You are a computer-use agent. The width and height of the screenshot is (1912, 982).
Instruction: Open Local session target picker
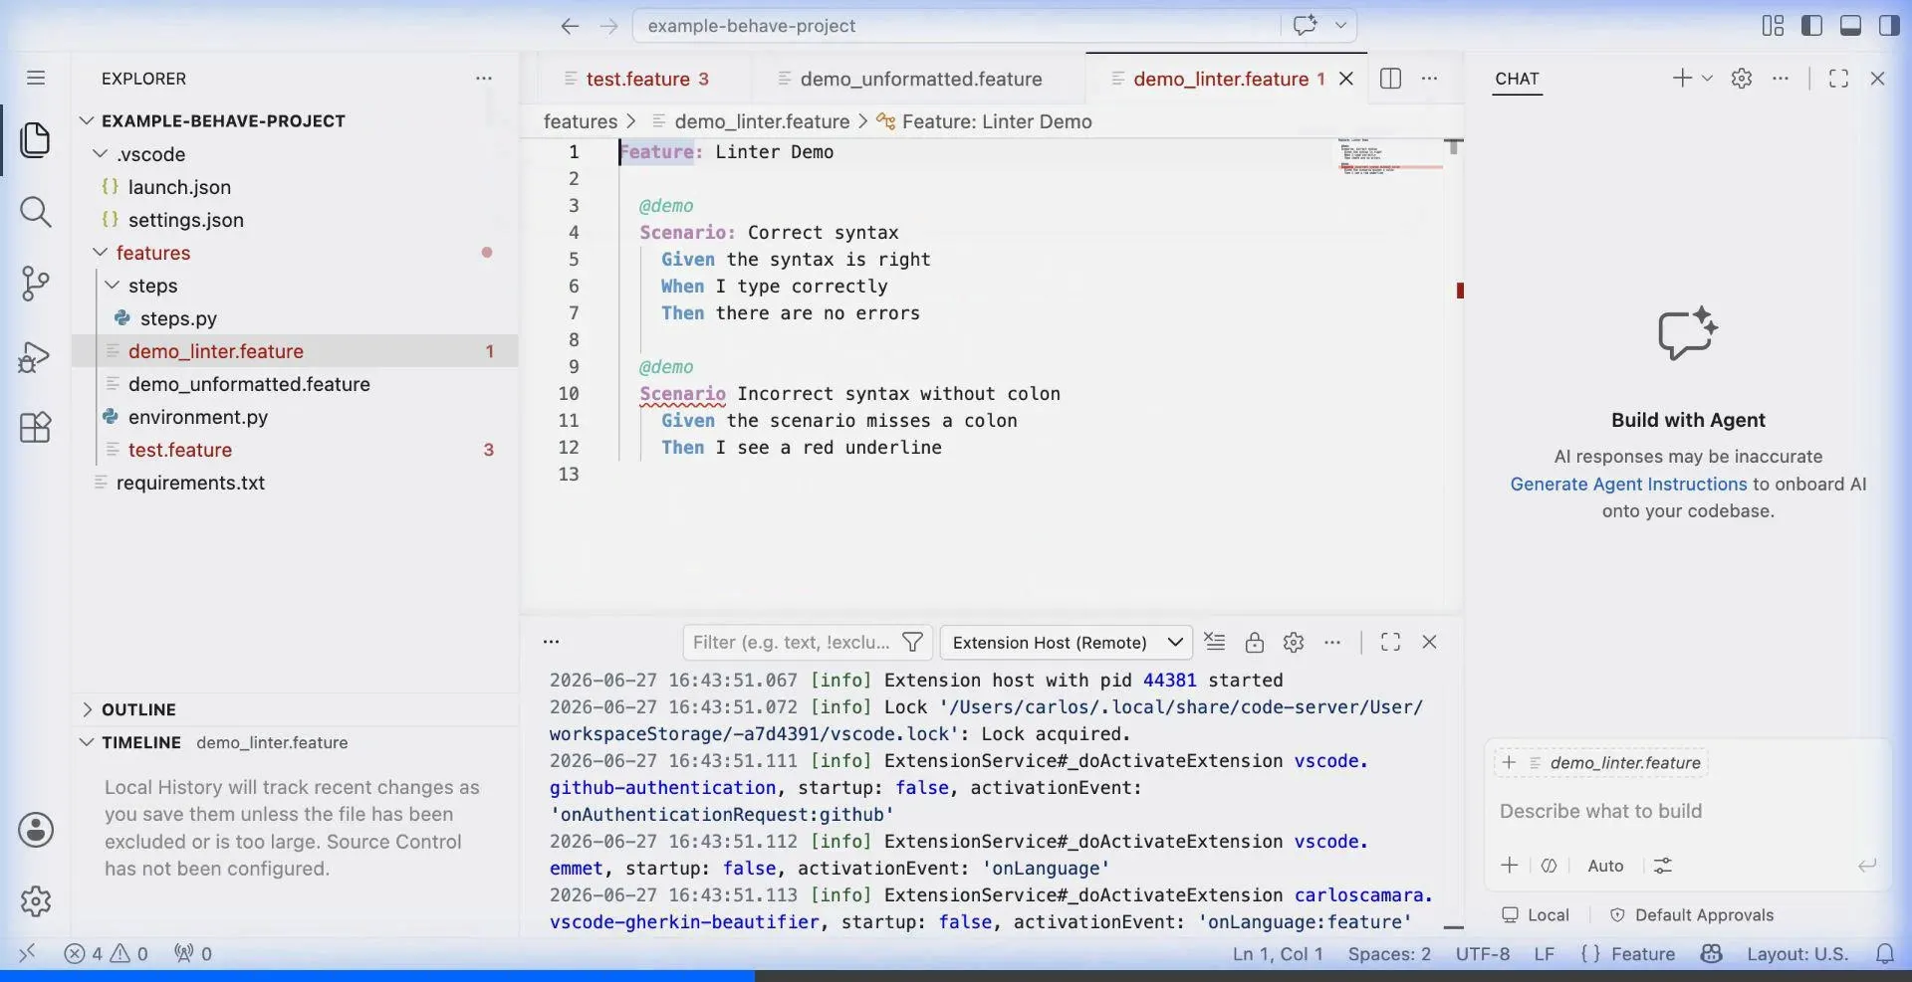1536,914
